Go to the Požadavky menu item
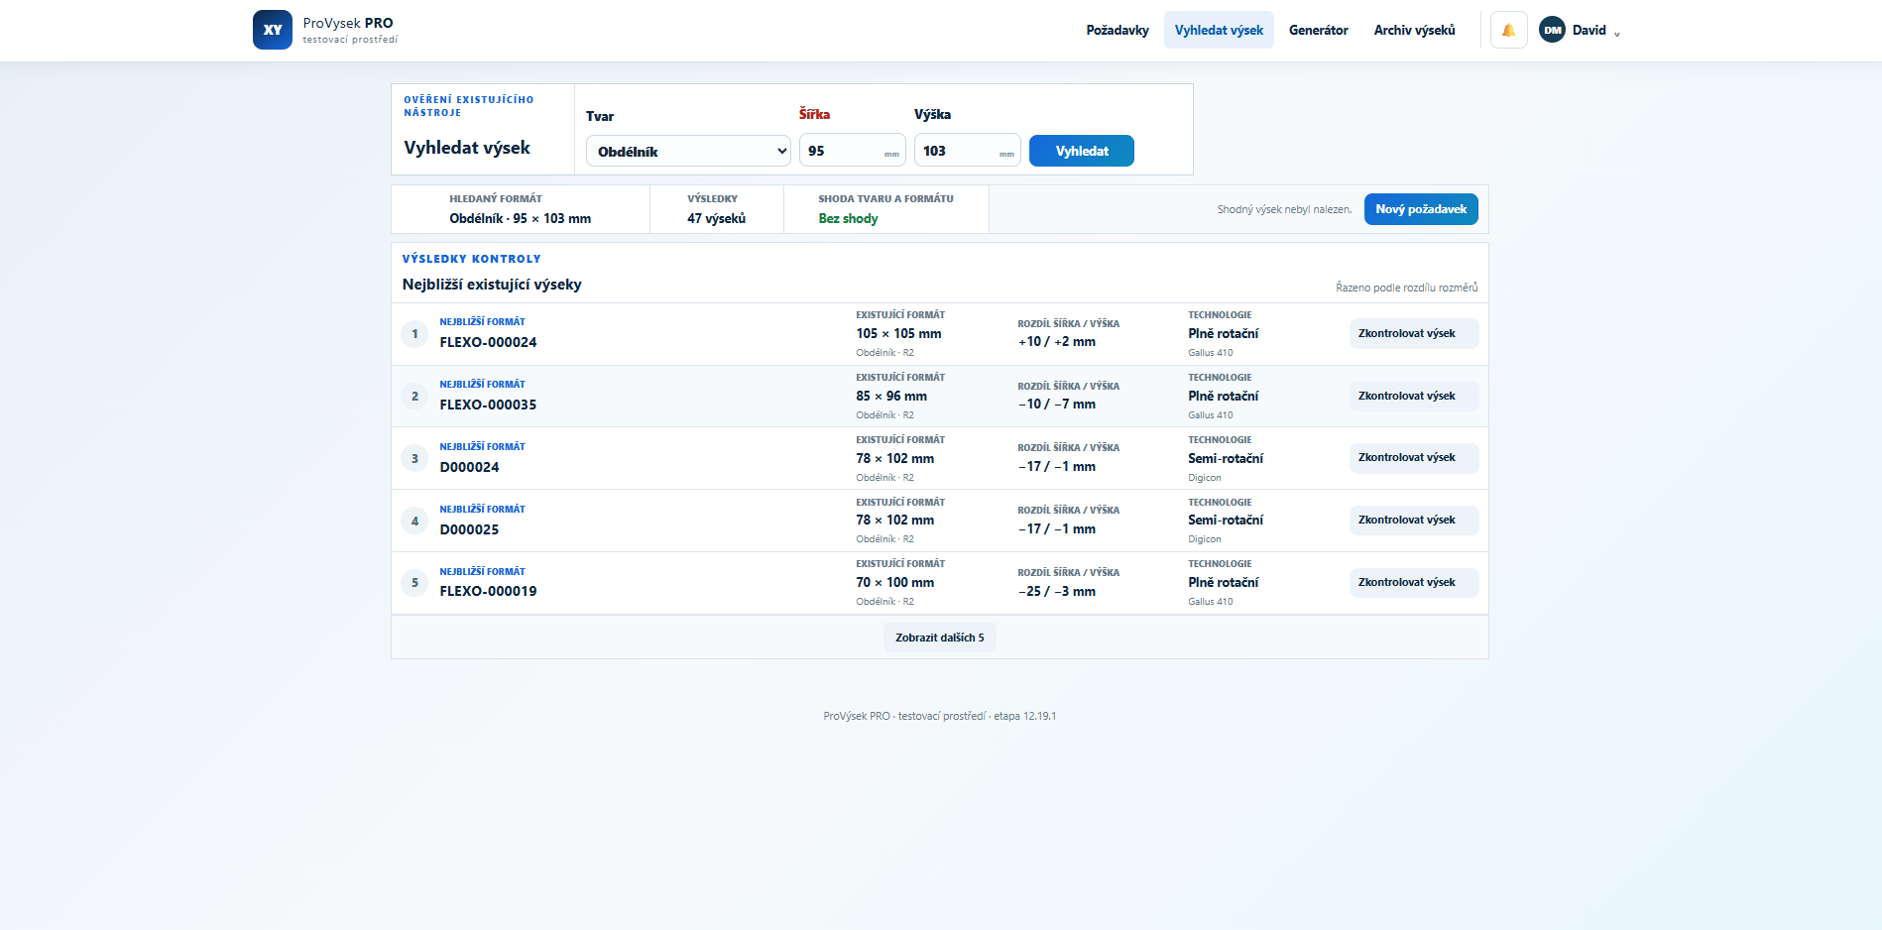The image size is (1882, 930). 1117,30
